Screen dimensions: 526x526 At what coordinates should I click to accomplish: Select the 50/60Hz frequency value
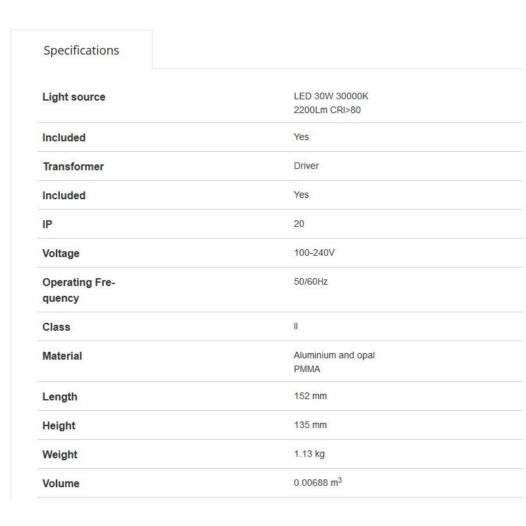click(311, 282)
